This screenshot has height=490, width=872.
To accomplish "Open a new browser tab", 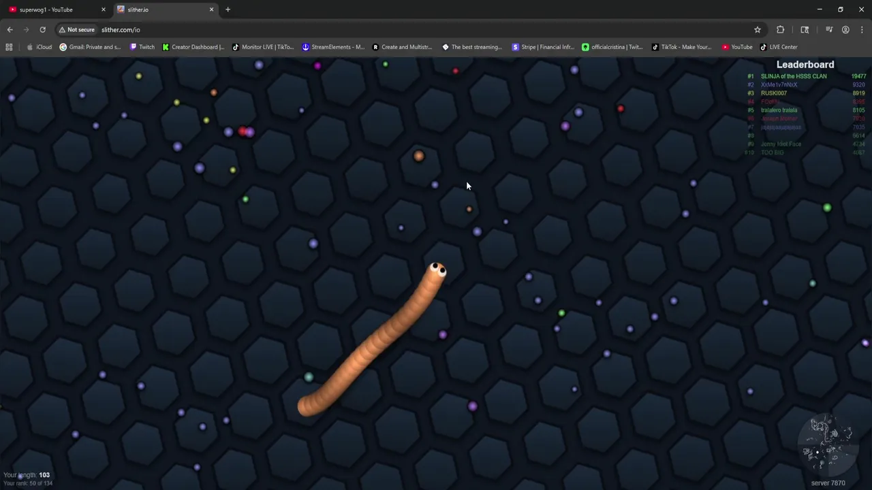I will click(x=228, y=10).
